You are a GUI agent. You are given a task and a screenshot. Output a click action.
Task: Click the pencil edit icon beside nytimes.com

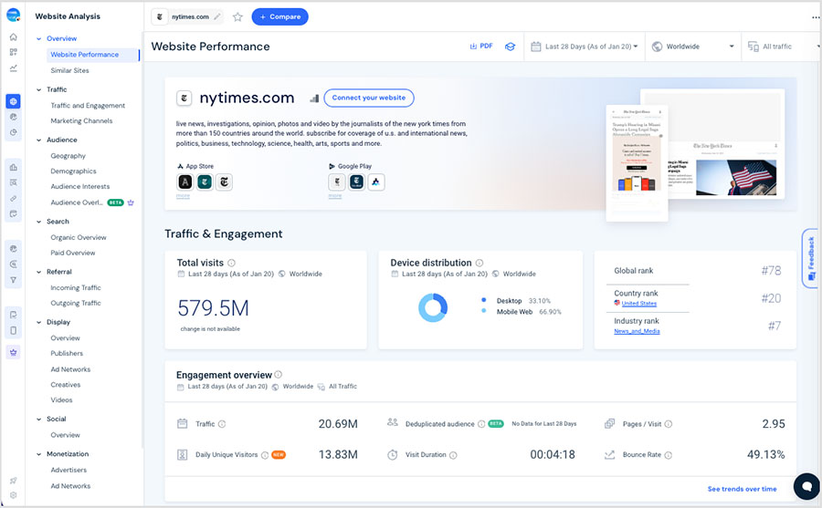[217, 16]
